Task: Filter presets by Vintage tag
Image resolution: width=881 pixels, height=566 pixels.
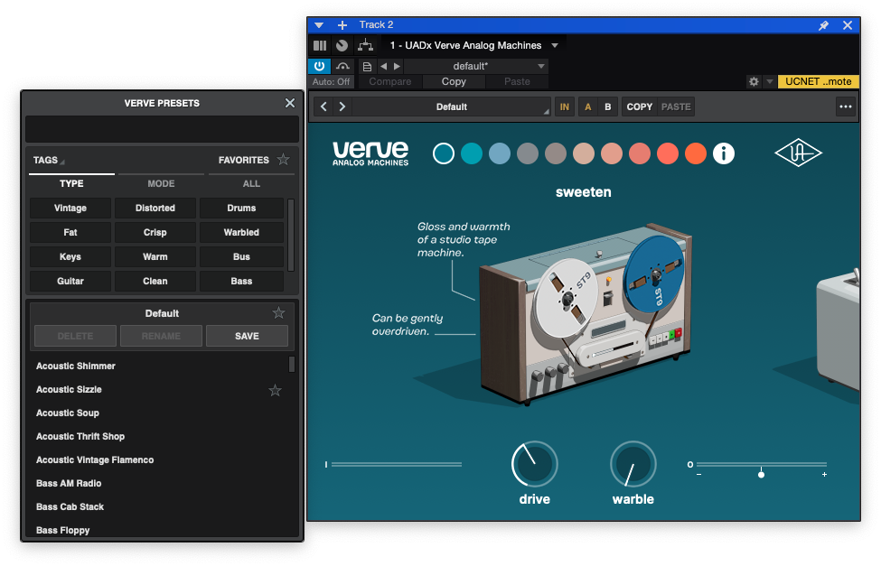Action: click(x=70, y=208)
